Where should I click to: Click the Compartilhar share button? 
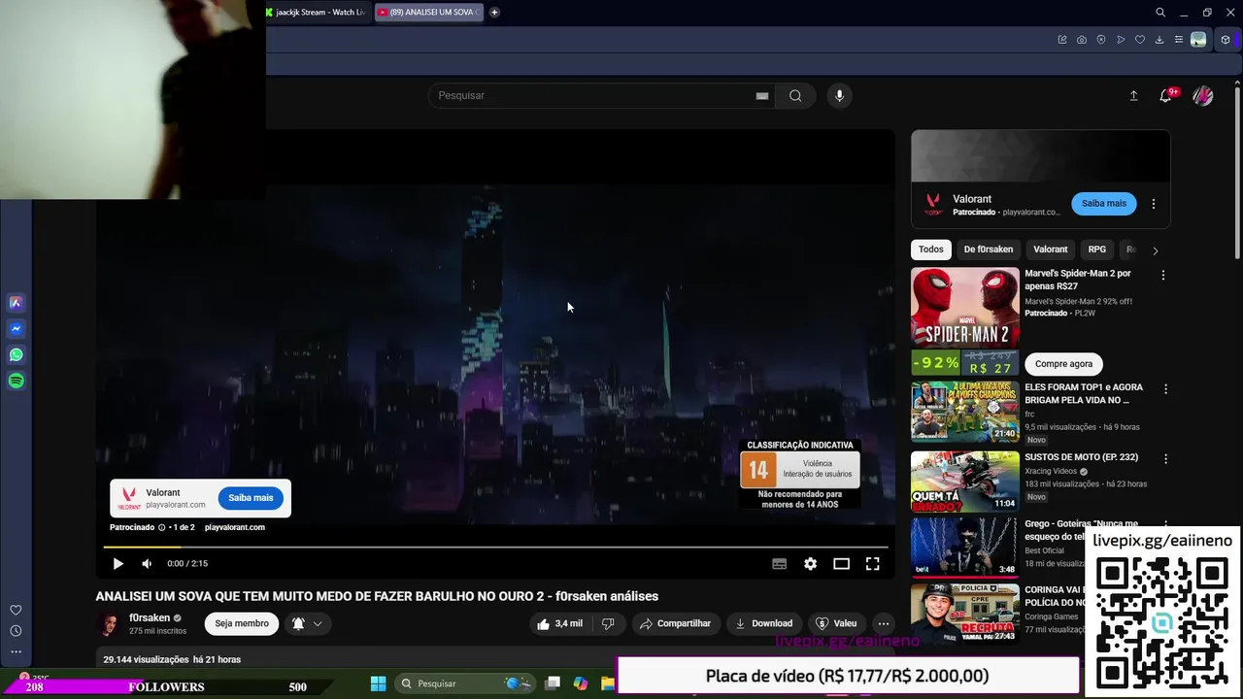pos(674,623)
